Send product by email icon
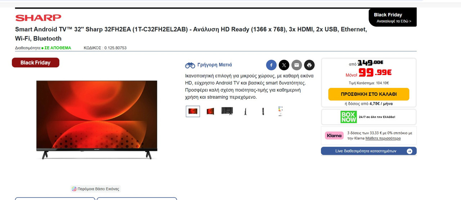The image size is (461, 200). [x=296, y=65]
